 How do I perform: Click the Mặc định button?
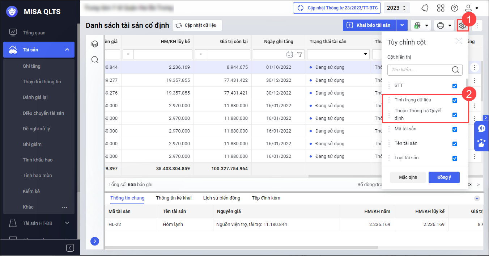click(x=408, y=177)
